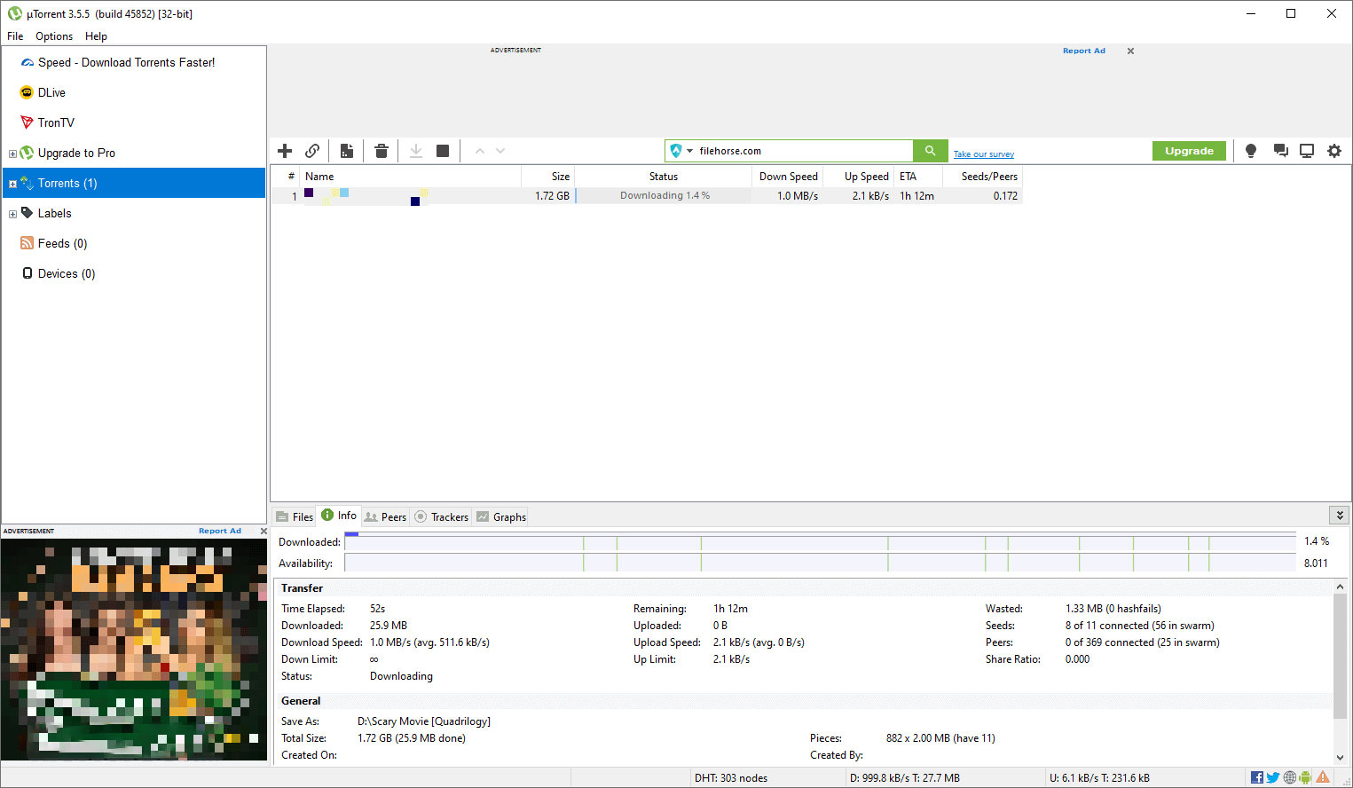
Task: Collapse the detail pane with the chevron button
Action: [x=1340, y=516]
